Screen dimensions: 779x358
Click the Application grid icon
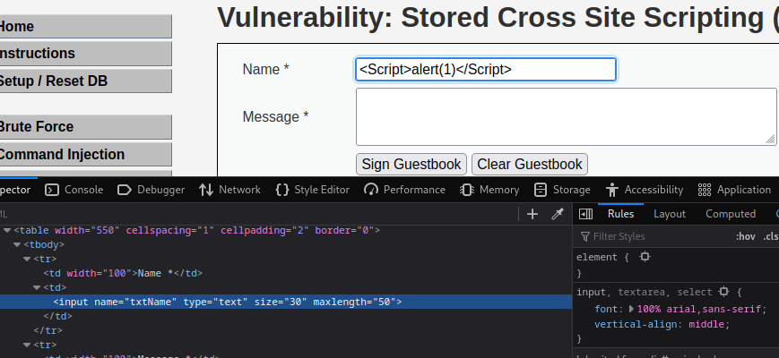click(704, 190)
